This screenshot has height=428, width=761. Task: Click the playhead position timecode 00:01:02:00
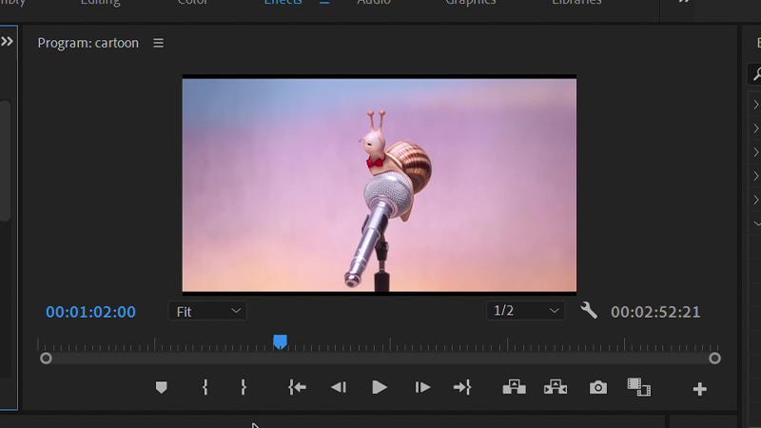[x=90, y=312]
